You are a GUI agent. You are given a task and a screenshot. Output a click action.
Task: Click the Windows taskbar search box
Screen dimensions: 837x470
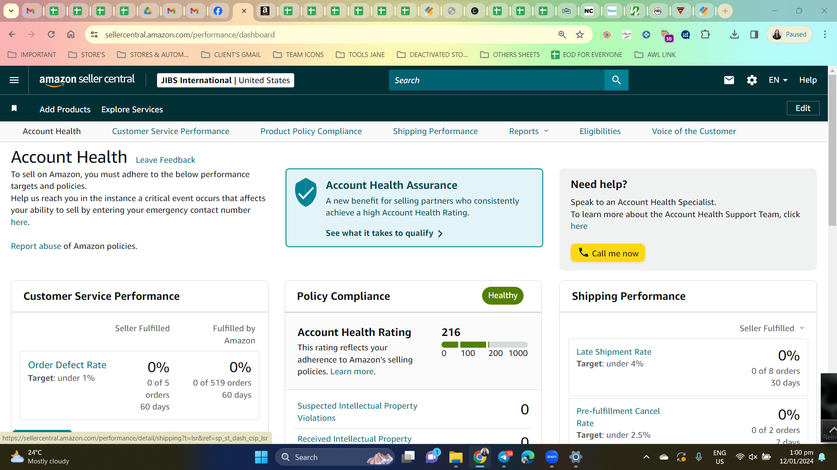click(x=335, y=457)
